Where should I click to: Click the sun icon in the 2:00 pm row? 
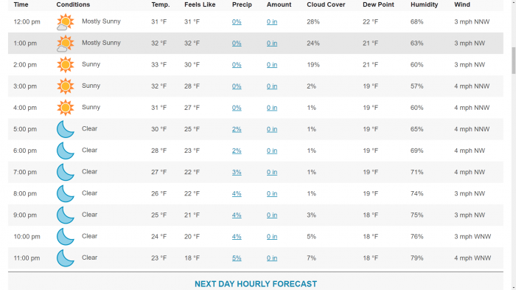pyautogui.click(x=65, y=65)
